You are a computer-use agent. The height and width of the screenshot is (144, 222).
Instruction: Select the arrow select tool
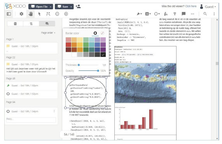coord(39,14)
